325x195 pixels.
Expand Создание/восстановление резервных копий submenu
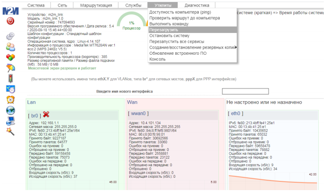coord(192,47)
